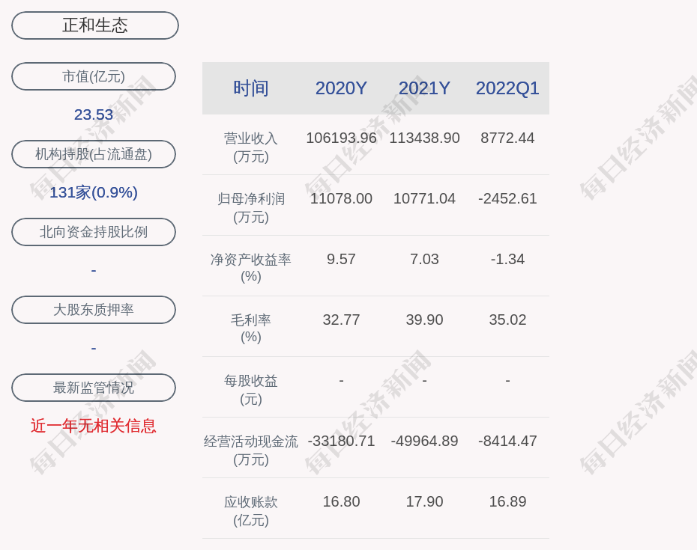Image resolution: width=697 pixels, height=550 pixels.
Task: Click revenue value 8772.44
Action: click(507, 138)
